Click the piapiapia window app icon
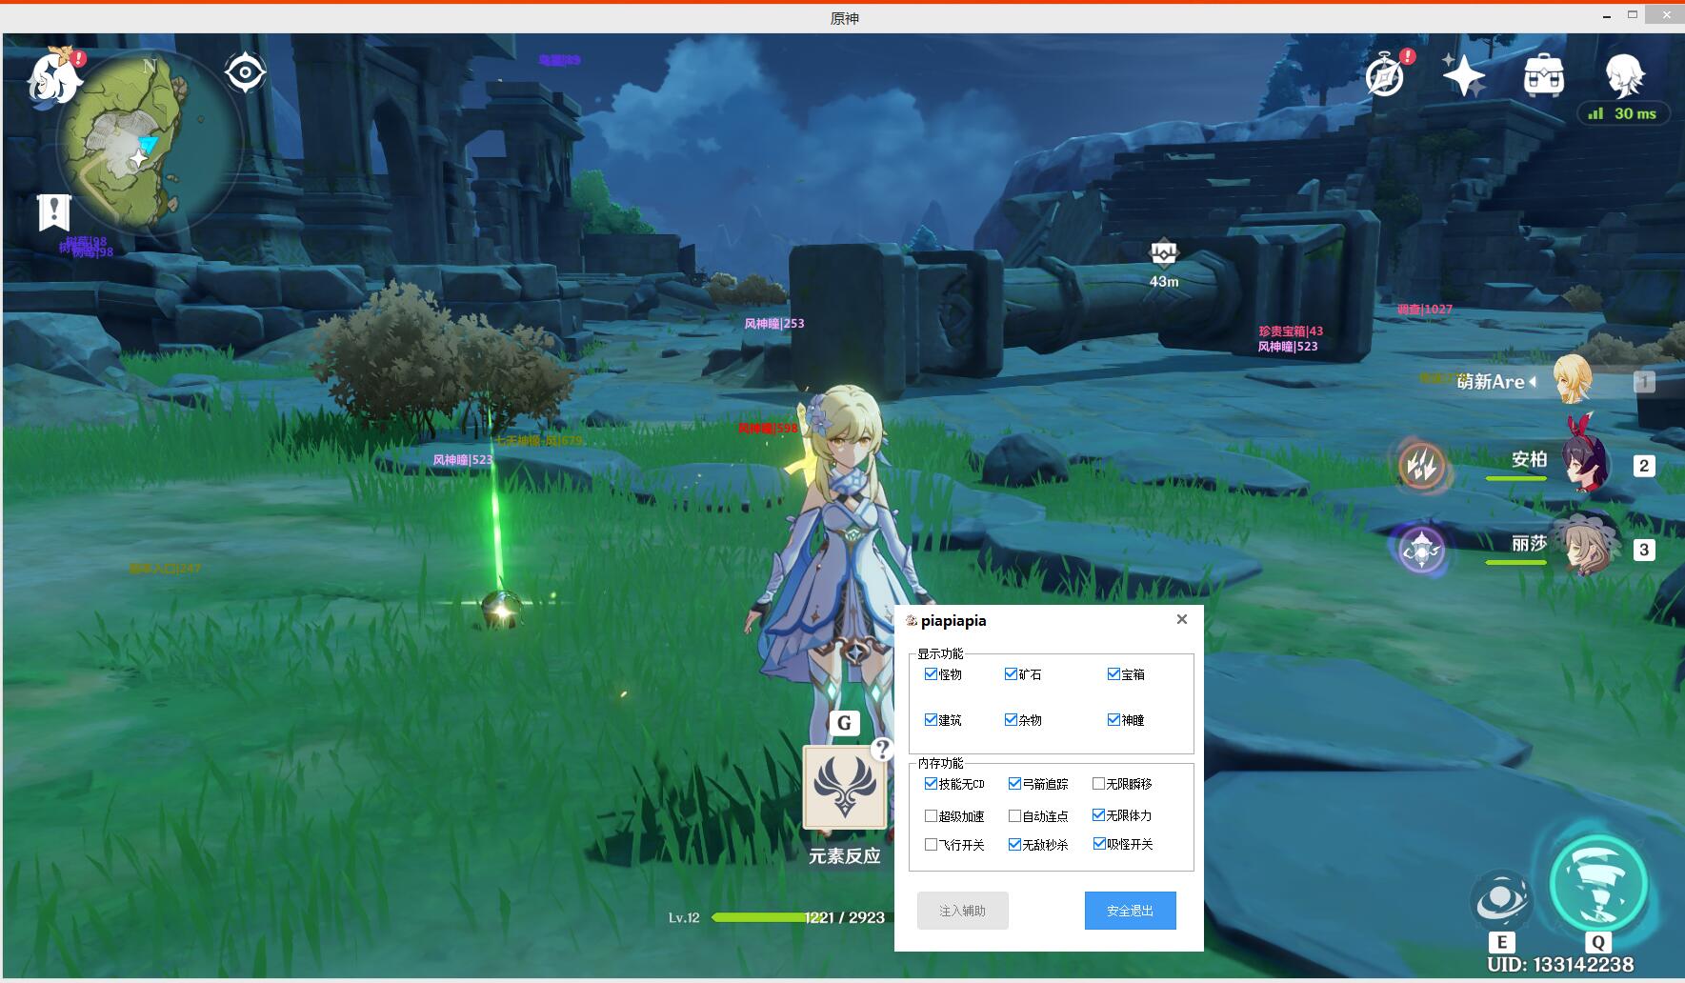The width and height of the screenshot is (1685, 983). point(912,621)
